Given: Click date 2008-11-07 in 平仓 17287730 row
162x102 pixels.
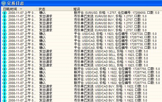Looking at the screenshot, I should (16, 44).
